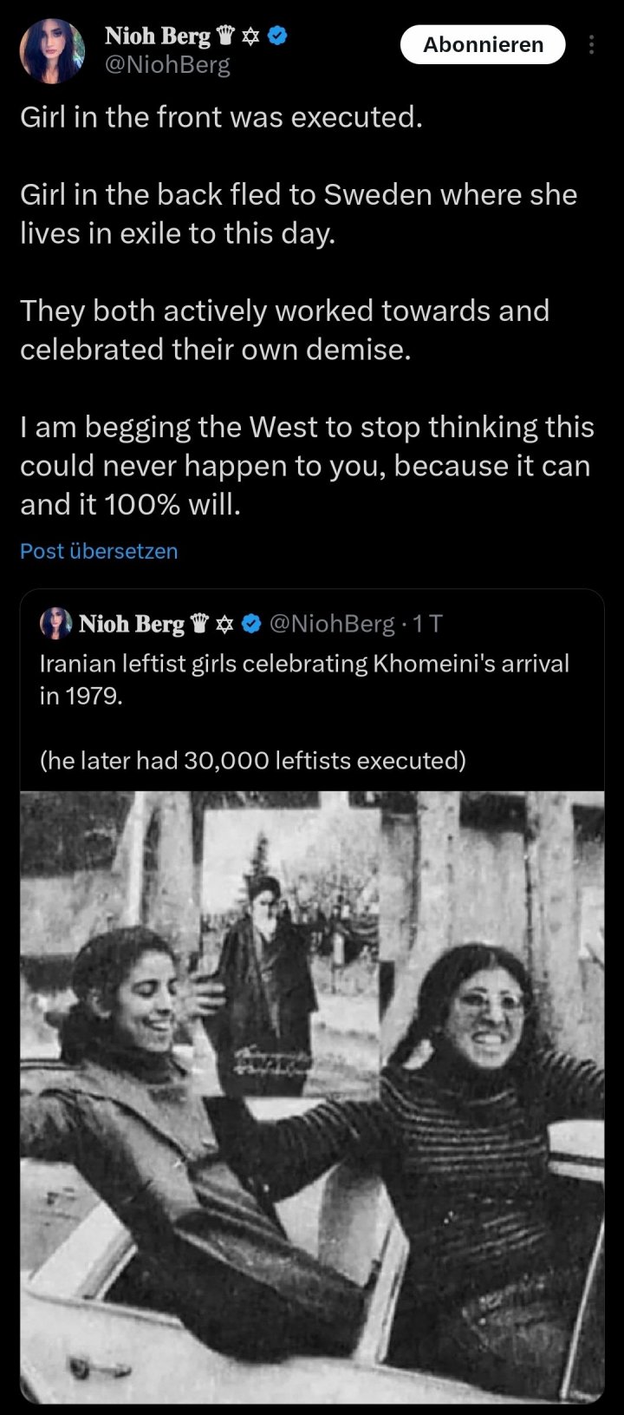Image resolution: width=624 pixels, height=1415 pixels.
Task: Click the @NiohBerg handle in the quoted post
Action: tap(332, 624)
